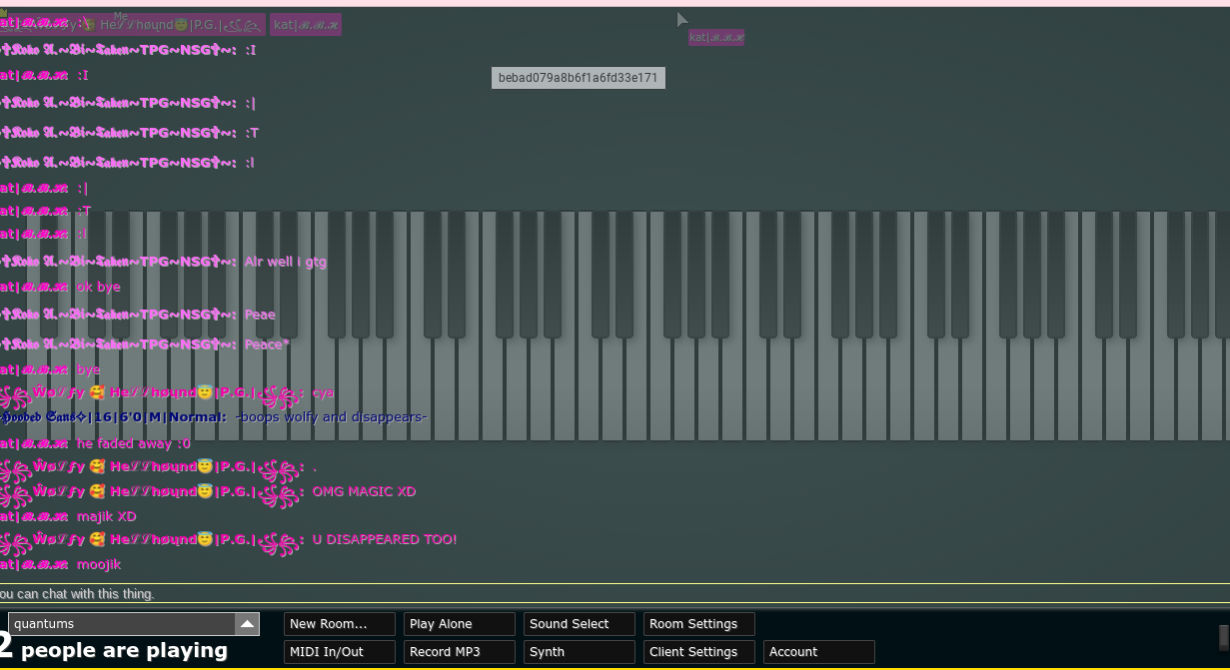The height and width of the screenshot is (670, 1230).
Task: Adjust the volume slider in the bottom bar
Action: [x=1223, y=637]
